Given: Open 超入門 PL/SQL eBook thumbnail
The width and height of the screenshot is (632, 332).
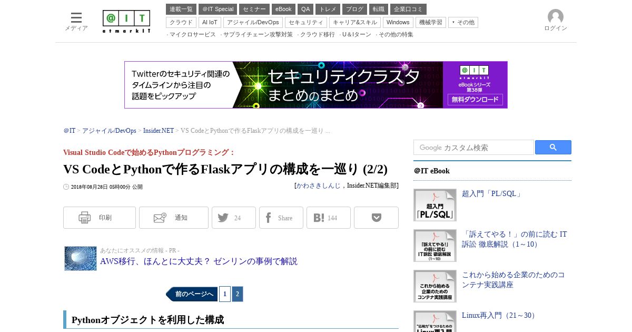Looking at the screenshot, I should [x=435, y=205].
